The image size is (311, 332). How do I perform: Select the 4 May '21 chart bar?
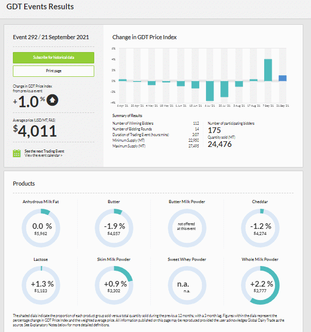[x=151, y=83]
